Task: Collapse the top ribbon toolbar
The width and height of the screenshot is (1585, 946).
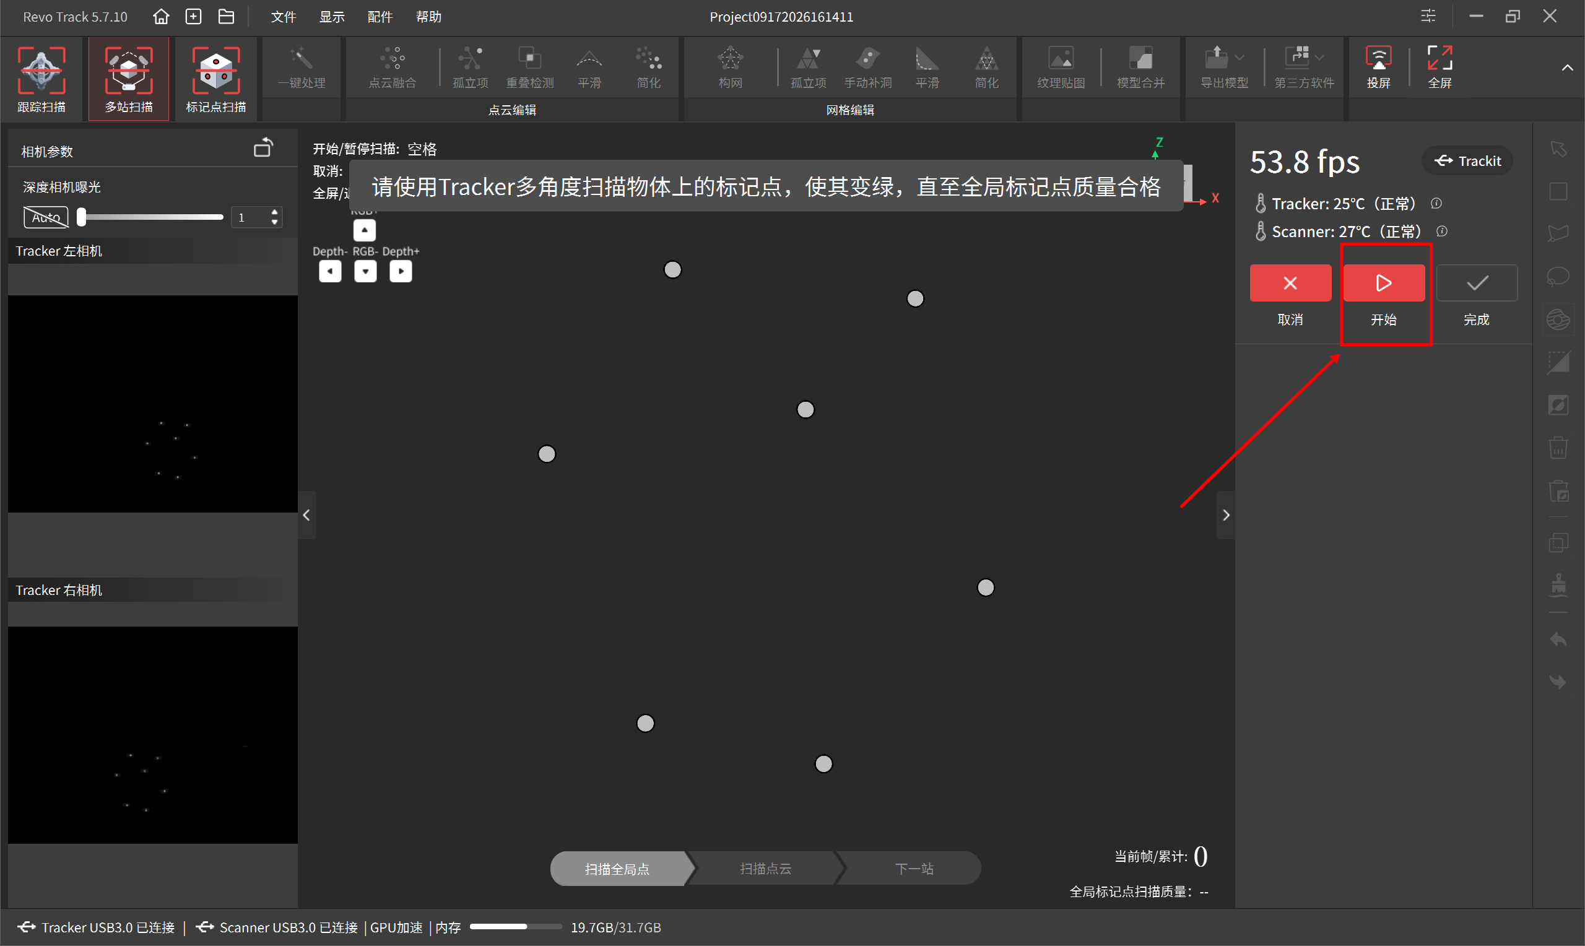Action: tap(1567, 68)
